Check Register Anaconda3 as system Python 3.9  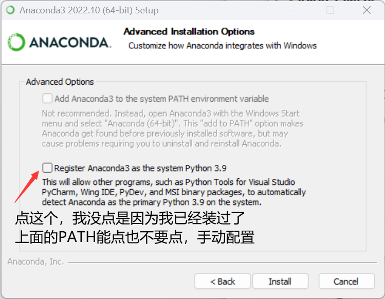pyautogui.click(x=47, y=168)
